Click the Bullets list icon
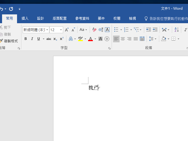188x141 pixels. 116,30
